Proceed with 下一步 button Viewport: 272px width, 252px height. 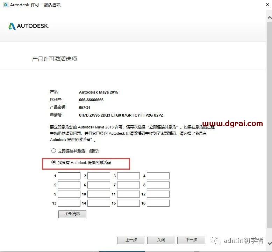point(191,240)
